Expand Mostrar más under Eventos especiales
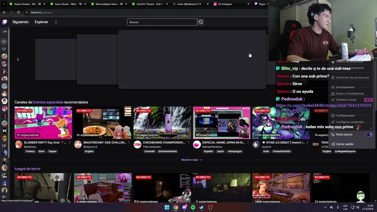Screen dimensions: 377x212 (191, 160)
